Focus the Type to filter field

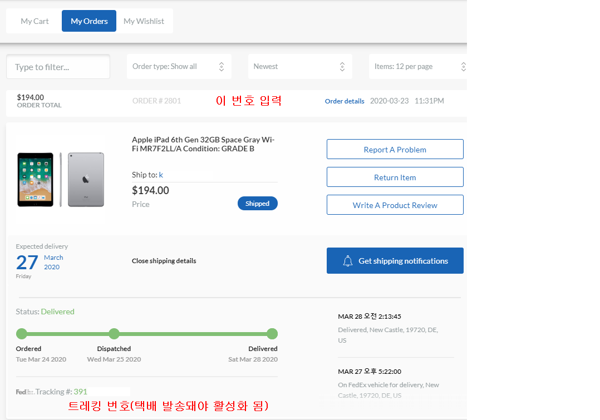click(x=58, y=67)
